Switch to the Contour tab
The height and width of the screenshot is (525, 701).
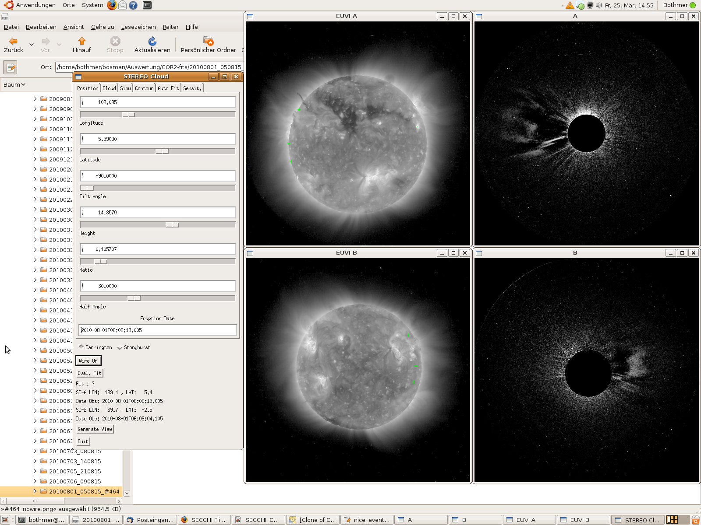[144, 88]
